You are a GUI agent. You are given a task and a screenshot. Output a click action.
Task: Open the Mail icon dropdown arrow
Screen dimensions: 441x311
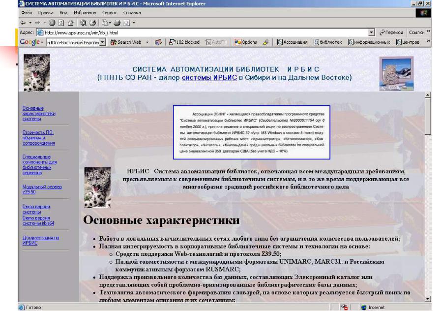click(110, 23)
